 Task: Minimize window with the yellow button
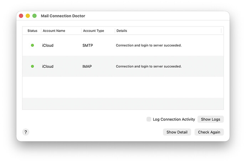coord(28,16)
